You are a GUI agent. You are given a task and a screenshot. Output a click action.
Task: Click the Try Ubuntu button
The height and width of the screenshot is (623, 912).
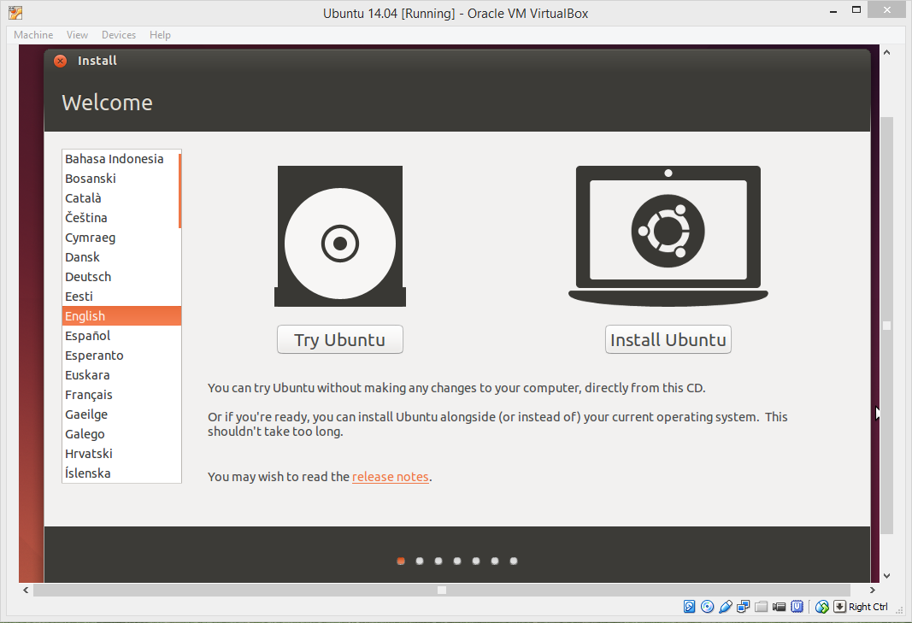click(339, 339)
